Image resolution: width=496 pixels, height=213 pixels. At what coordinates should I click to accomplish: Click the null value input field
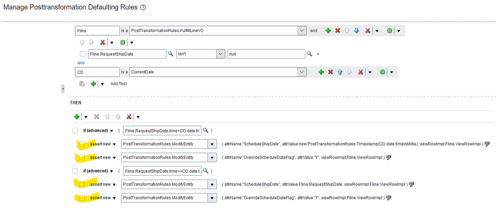pyautogui.click(x=266, y=54)
